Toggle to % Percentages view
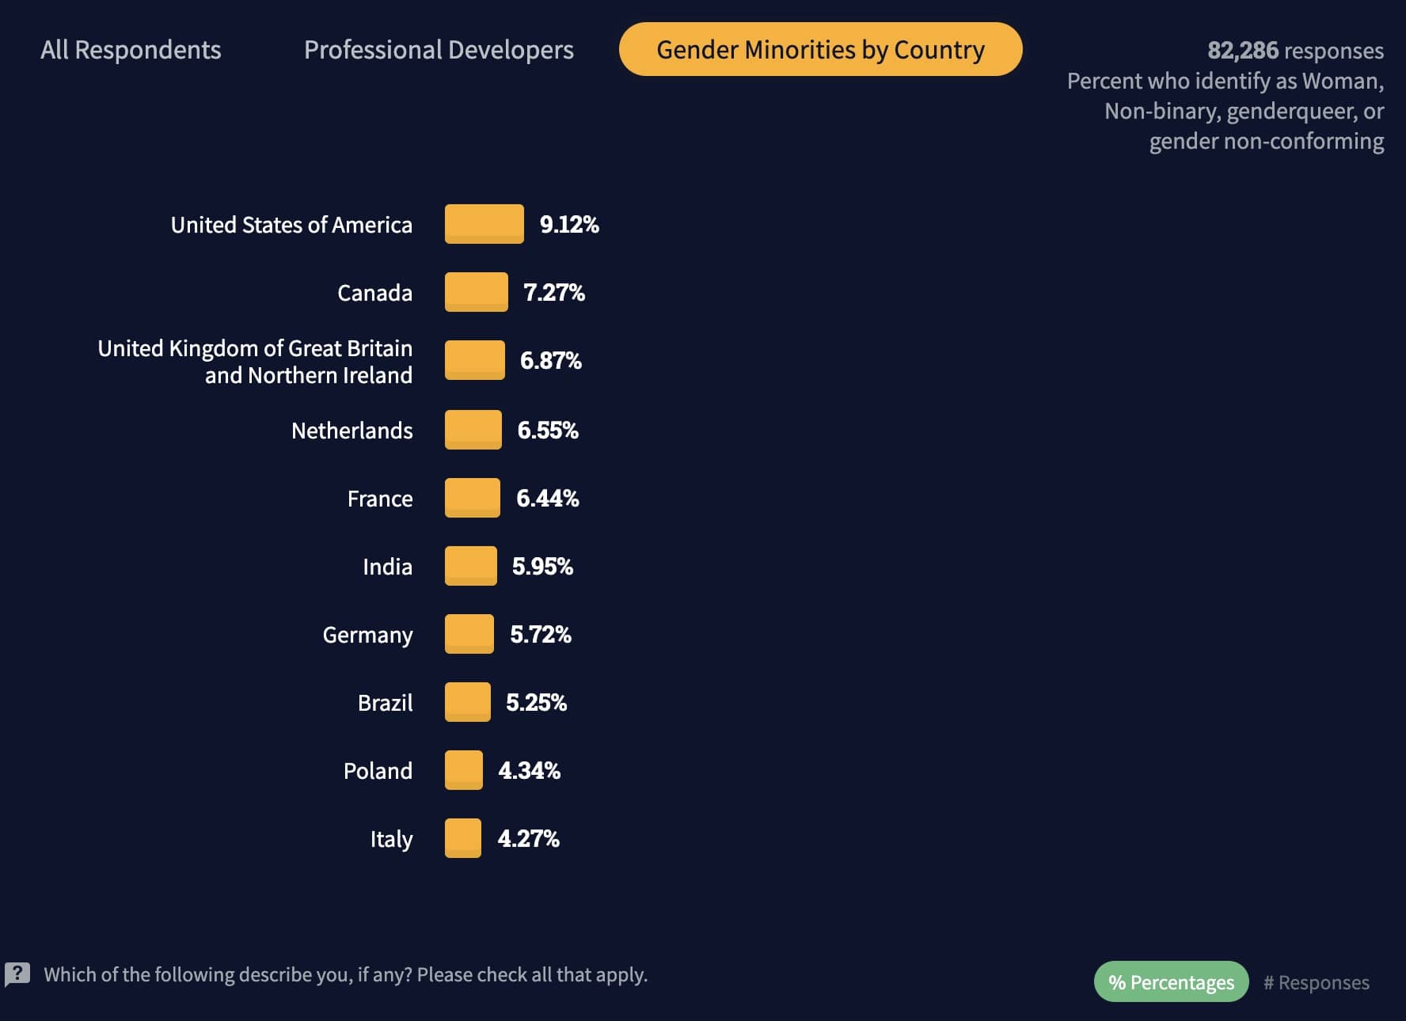Image resolution: width=1406 pixels, height=1021 pixels. click(1171, 982)
